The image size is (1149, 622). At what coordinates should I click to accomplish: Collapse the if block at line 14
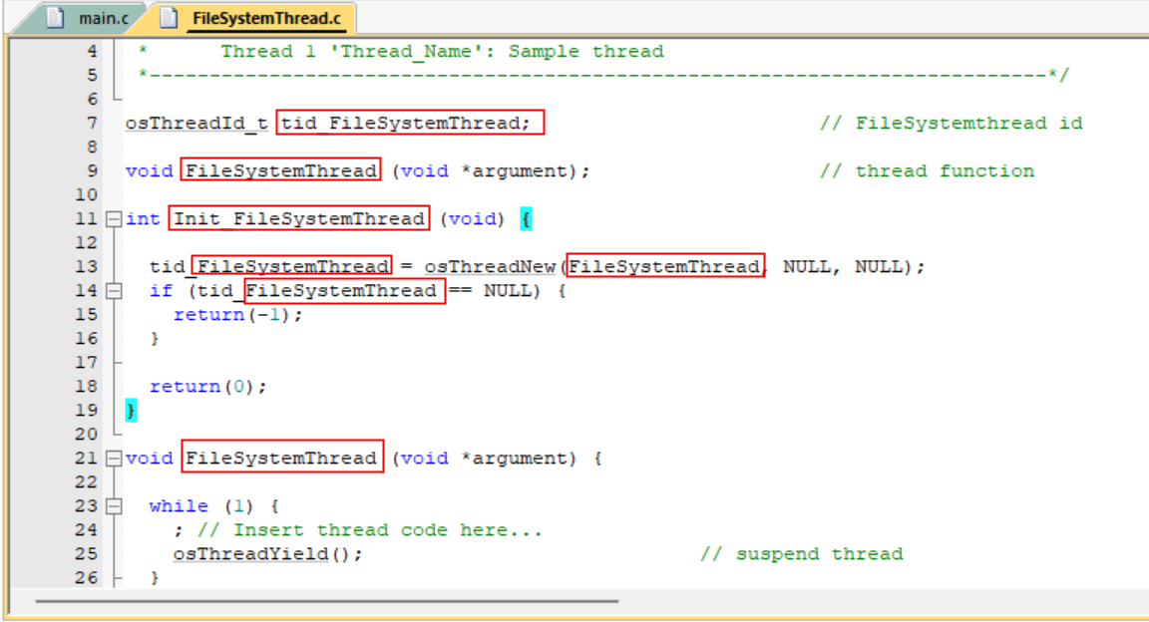click(114, 291)
